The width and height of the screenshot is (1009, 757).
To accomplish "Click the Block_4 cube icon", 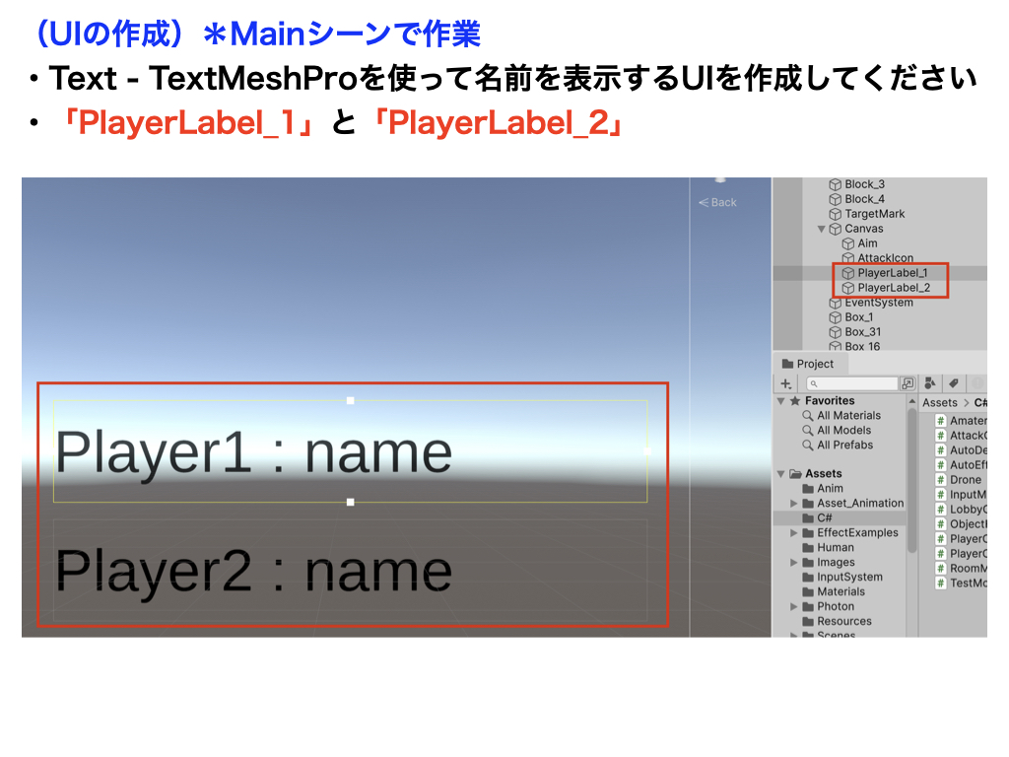I will [x=836, y=199].
